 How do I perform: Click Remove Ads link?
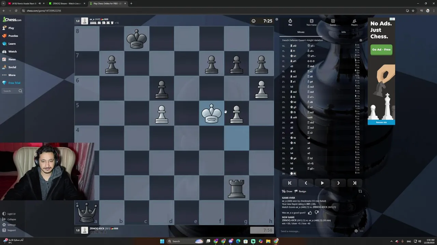click(381, 122)
